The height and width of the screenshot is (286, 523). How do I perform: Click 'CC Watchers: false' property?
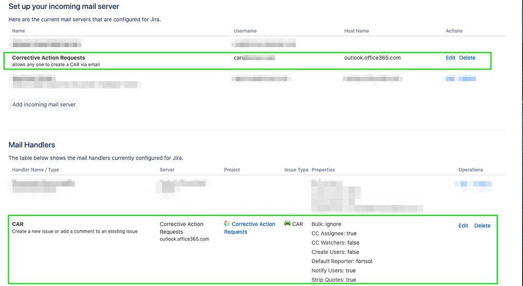(335, 243)
